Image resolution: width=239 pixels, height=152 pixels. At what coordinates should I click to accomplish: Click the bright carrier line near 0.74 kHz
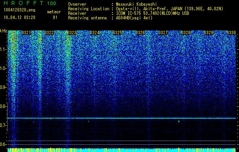[x=122, y=118]
